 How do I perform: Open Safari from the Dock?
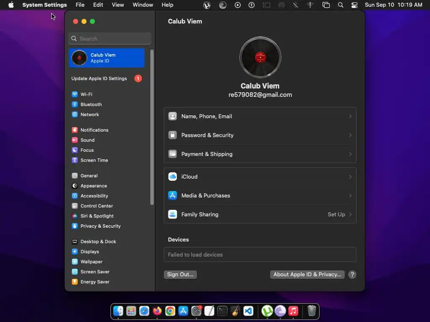tap(144, 311)
